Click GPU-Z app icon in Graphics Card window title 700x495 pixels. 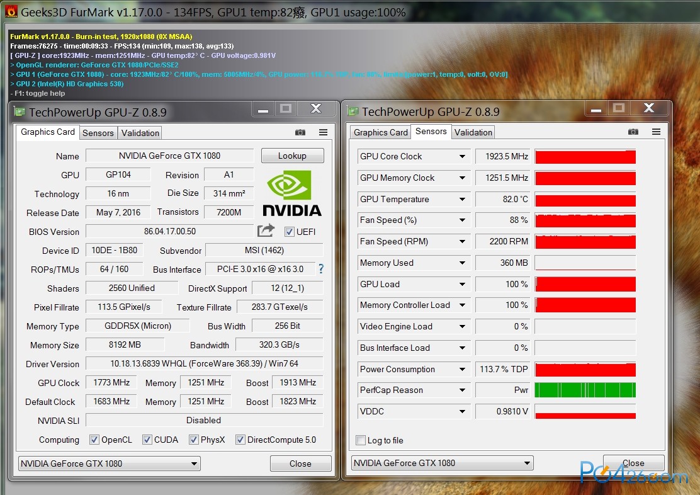pos(19,111)
